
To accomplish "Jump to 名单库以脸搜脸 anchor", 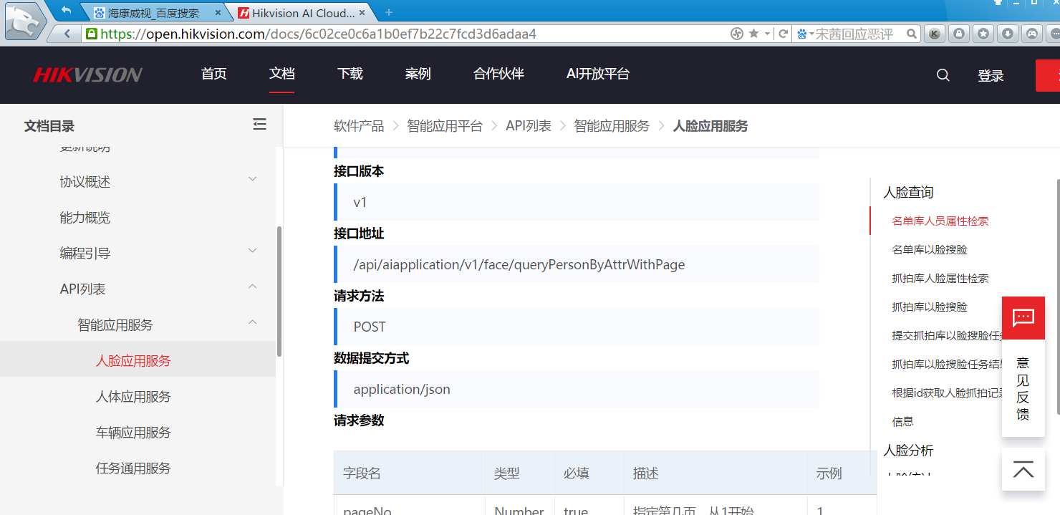I will (x=929, y=250).
